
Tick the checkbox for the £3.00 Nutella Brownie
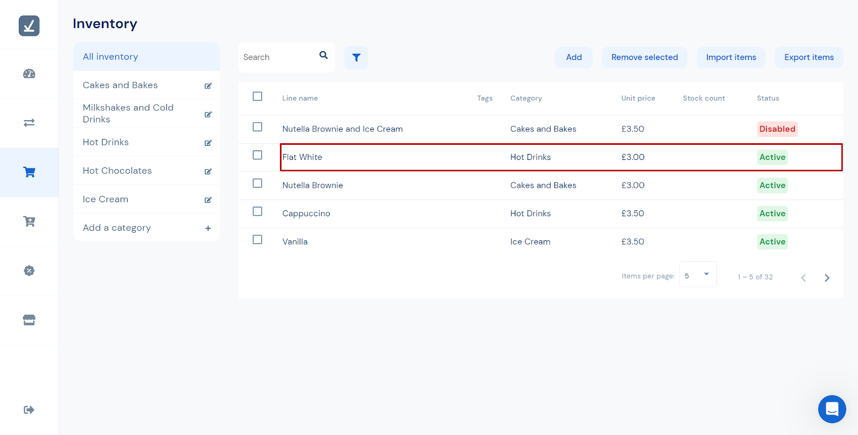[257, 183]
